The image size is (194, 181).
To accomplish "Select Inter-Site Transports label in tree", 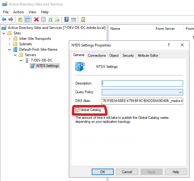I will coord(35,39).
